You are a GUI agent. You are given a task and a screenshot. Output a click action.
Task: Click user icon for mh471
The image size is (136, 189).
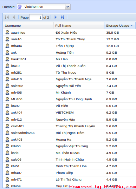(7, 179)
